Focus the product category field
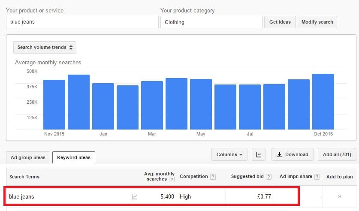 click(211, 22)
